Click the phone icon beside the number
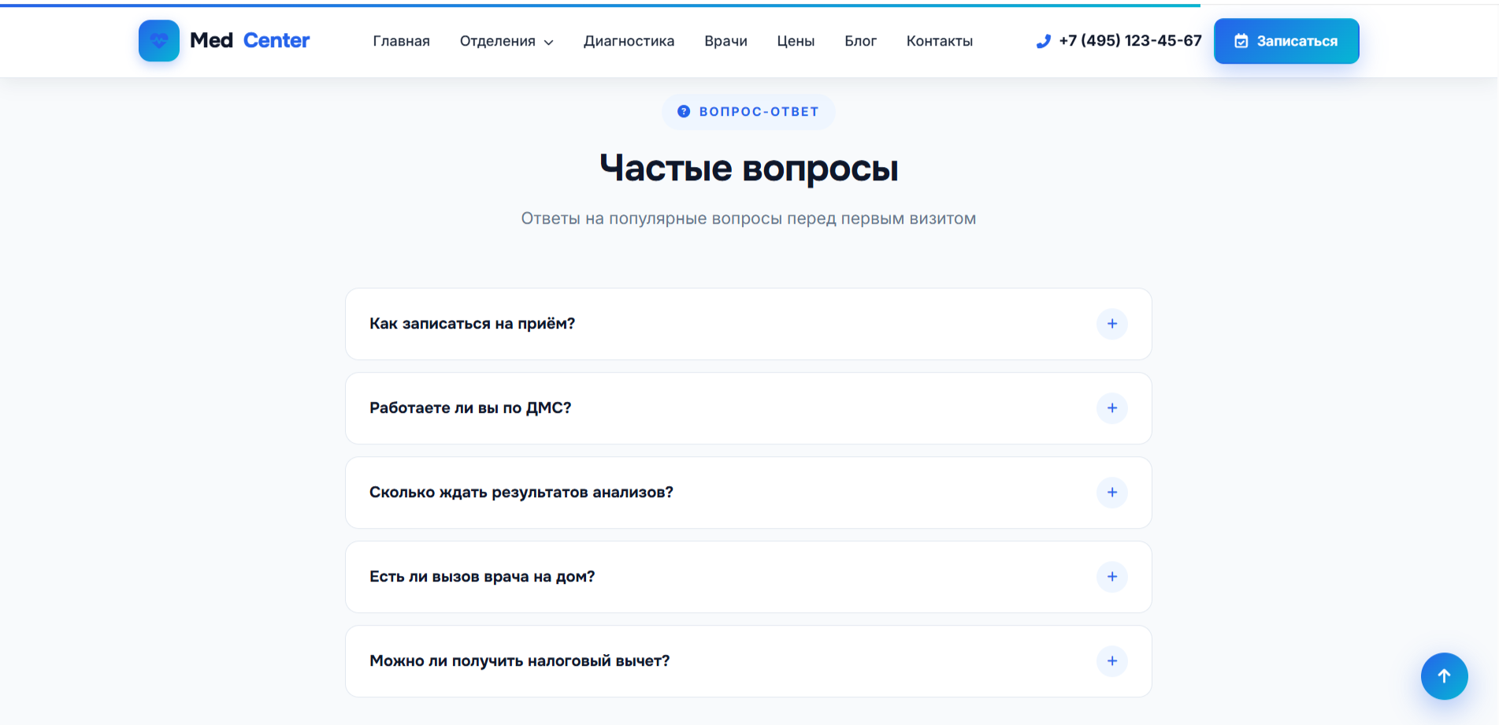This screenshot has width=1499, height=725. tap(1043, 41)
